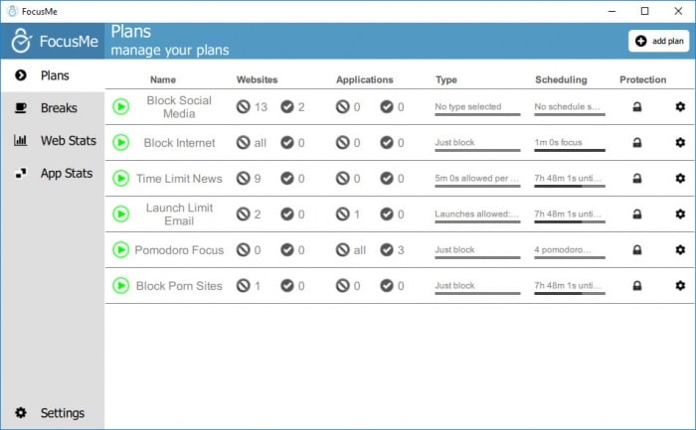Select the 'Block Social Media' plan name

179,107
